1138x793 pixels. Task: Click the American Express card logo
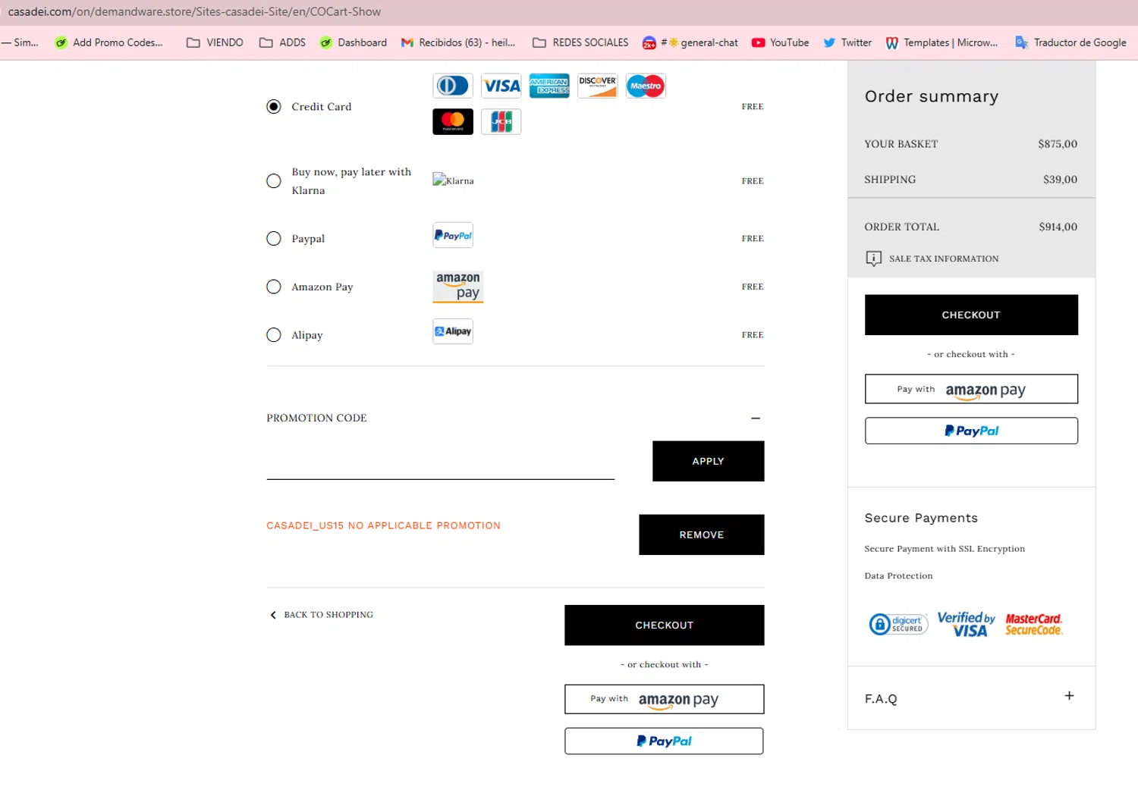[549, 86]
